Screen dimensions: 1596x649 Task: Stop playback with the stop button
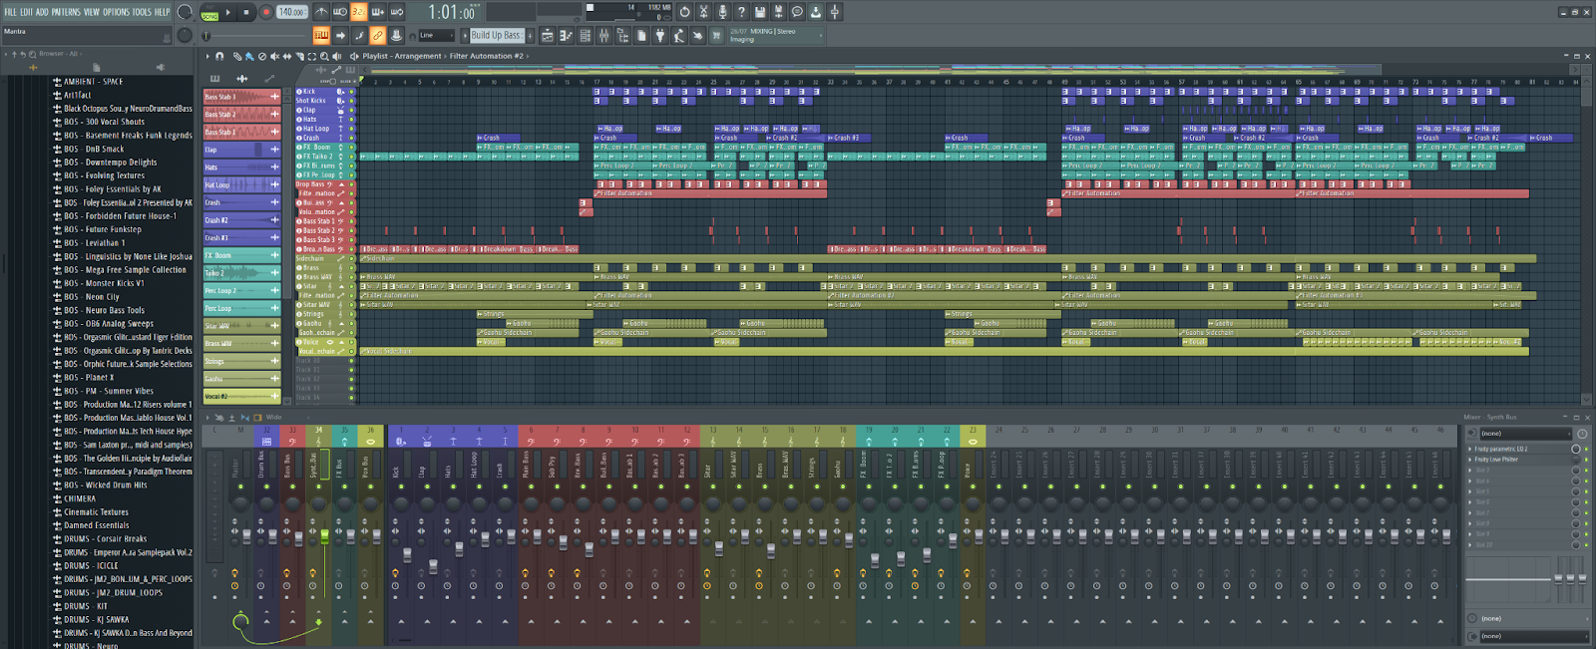[246, 13]
